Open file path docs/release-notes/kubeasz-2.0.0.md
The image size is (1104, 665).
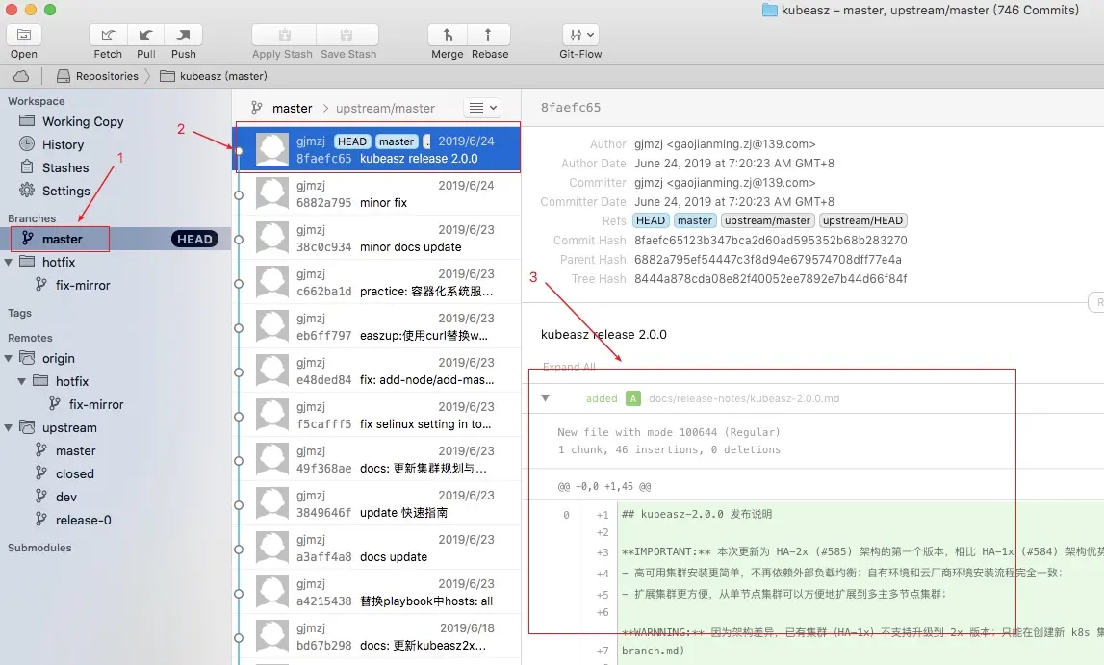point(744,398)
